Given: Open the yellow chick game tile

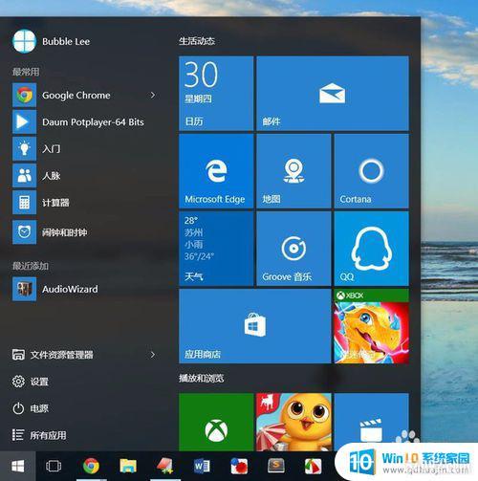Looking at the screenshot, I should pos(293,422).
